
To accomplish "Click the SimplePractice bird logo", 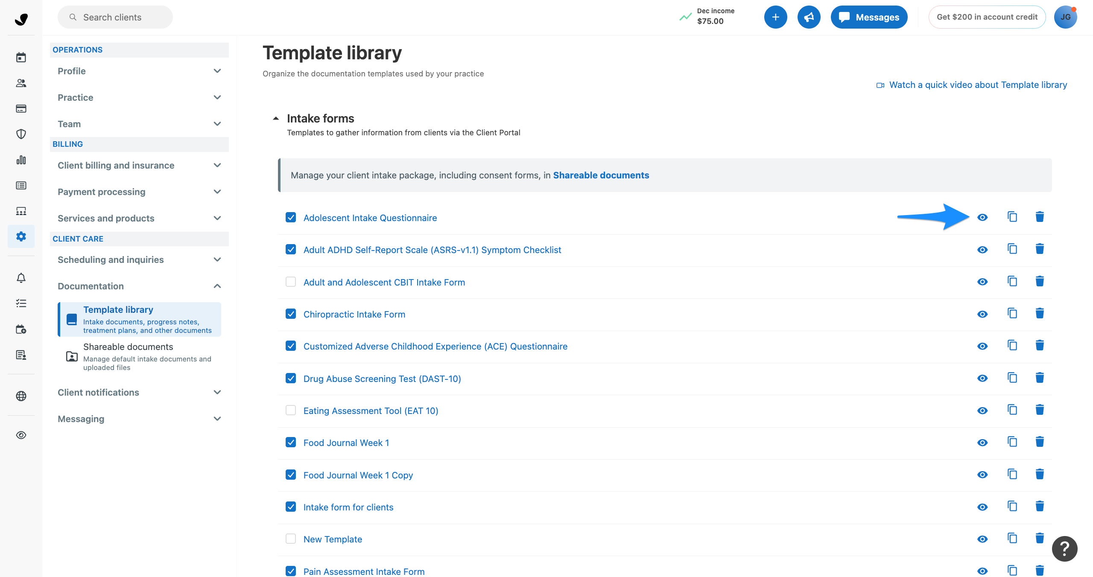I will click(x=21, y=19).
